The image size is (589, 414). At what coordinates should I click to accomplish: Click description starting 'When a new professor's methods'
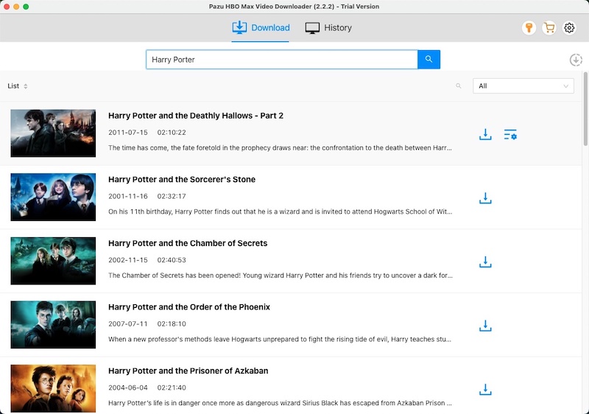[x=280, y=340]
